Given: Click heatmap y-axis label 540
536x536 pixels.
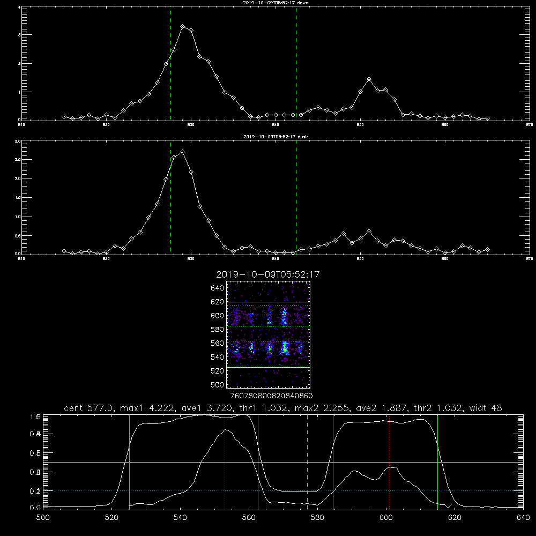Looking at the screenshot, I should pyautogui.click(x=218, y=357).
